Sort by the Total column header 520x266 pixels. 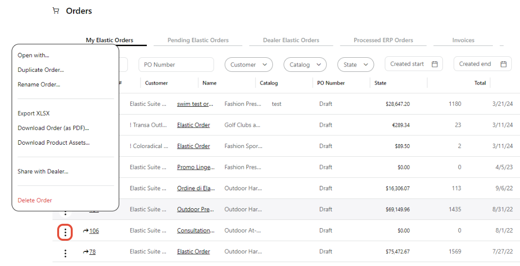click(x=480, y=83)
